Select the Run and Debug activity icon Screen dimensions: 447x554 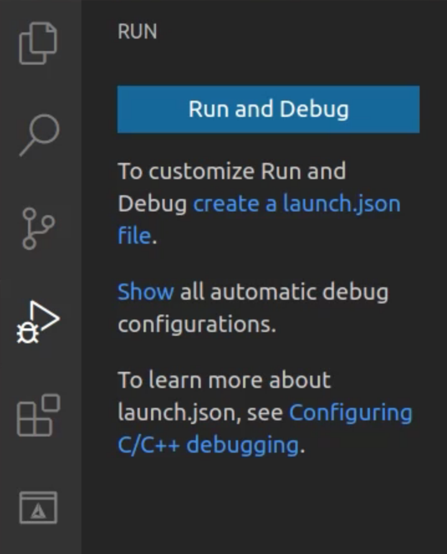click(38, 322)
